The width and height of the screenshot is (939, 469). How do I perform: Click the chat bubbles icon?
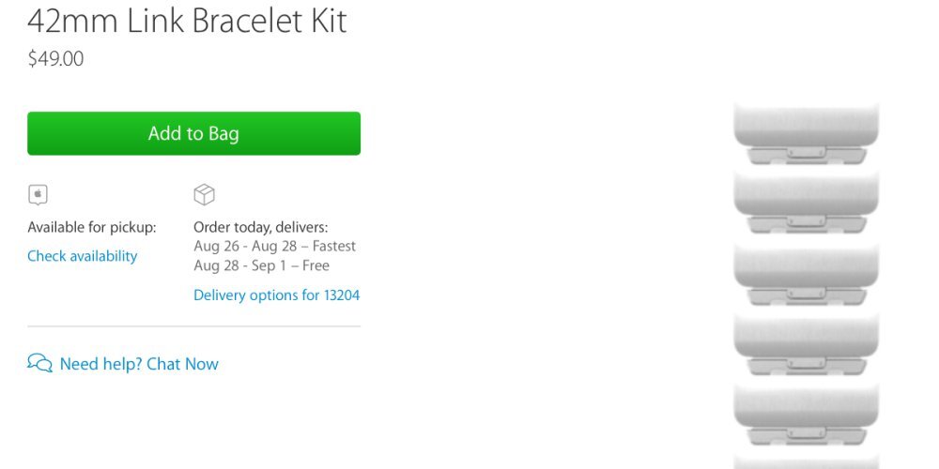click(x=39, y=364)
